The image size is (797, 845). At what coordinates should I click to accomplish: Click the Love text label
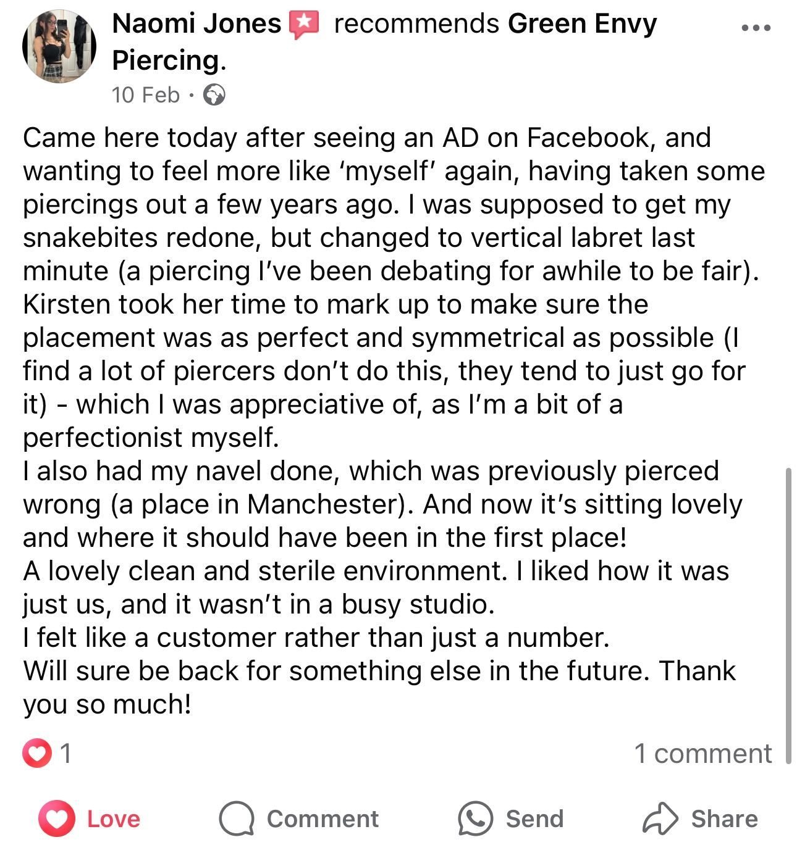tap(114, 819)
